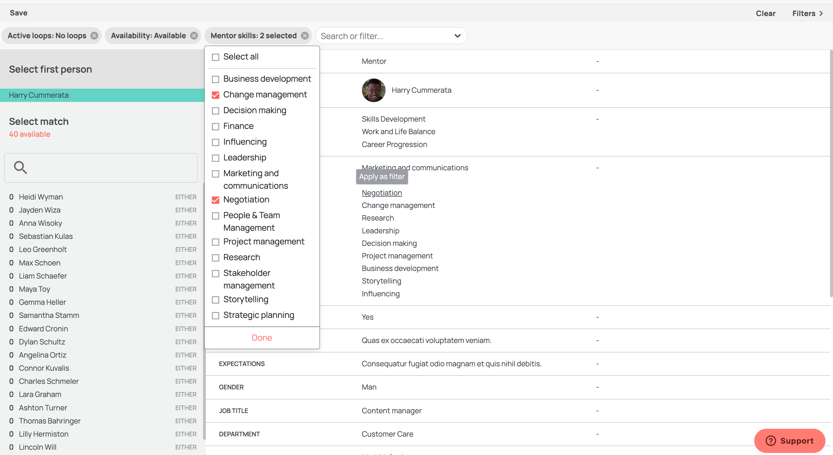The image size is (833, 455).
Task: Select Leo Greenholt as match
Action: click(102, 250)
